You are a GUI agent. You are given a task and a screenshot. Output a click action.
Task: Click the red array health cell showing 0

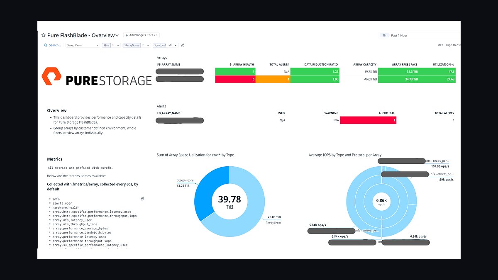pos(235,79)
